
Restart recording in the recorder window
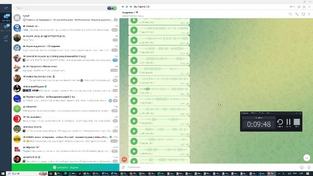click(280, 122)
